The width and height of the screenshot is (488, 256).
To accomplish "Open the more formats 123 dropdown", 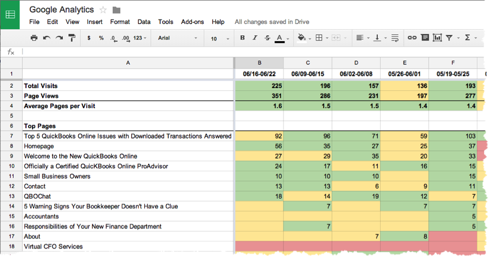I will (140, 38).
